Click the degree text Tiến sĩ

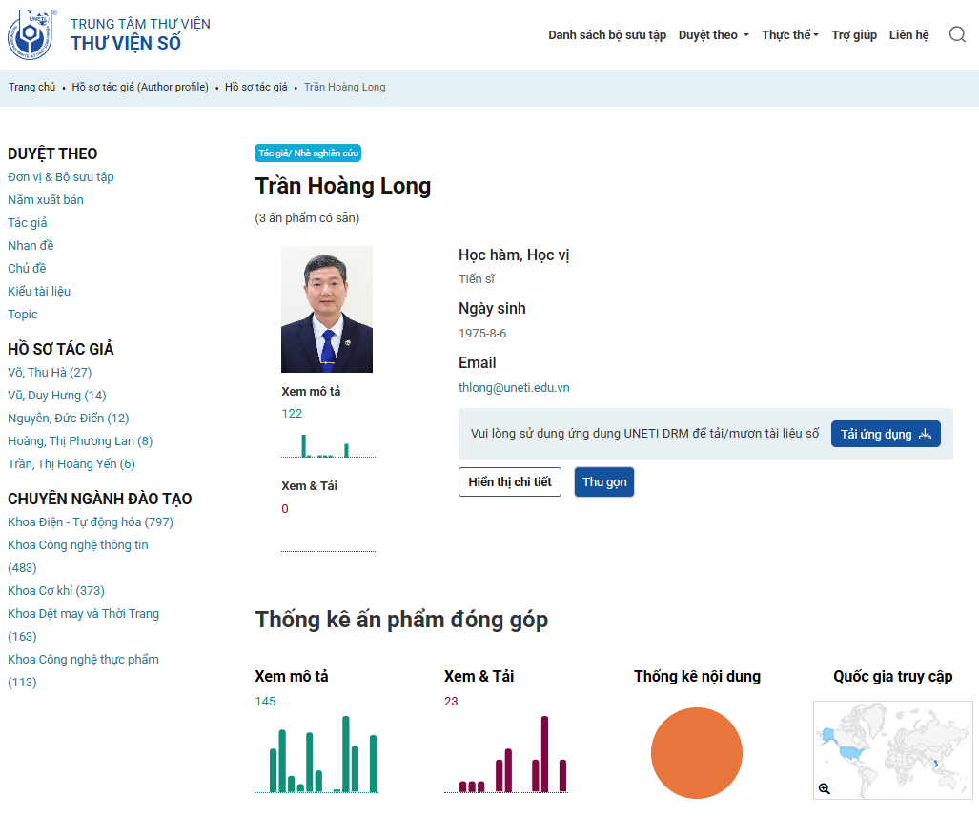477,279
